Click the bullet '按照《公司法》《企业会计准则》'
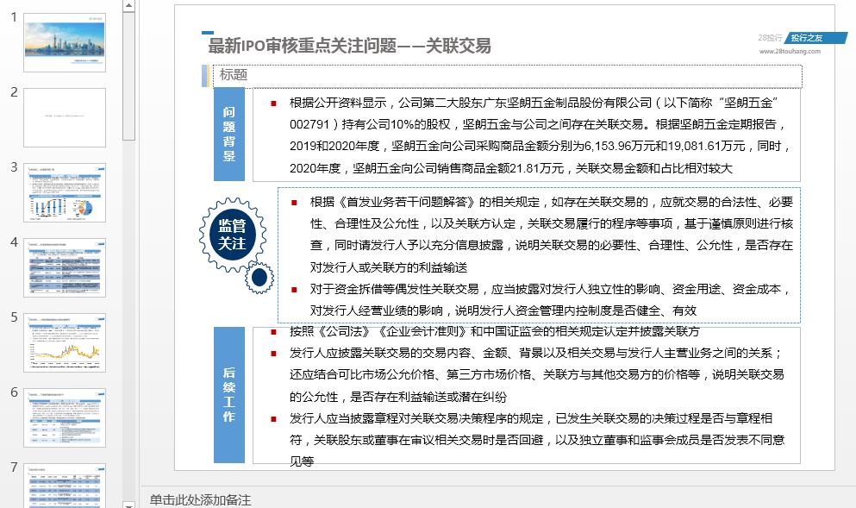Image resolution: width=856 pixels, height=508 pixels. pyautogui.click(x=494, y=331)
